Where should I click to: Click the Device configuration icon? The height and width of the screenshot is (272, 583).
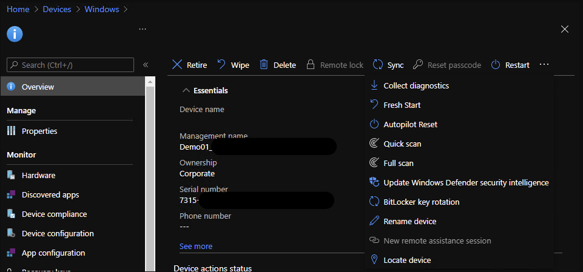click(11, 233)
